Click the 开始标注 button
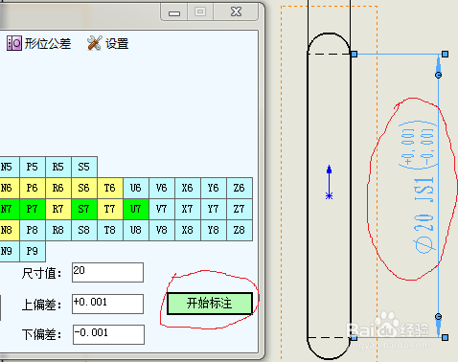 point(210,304)
